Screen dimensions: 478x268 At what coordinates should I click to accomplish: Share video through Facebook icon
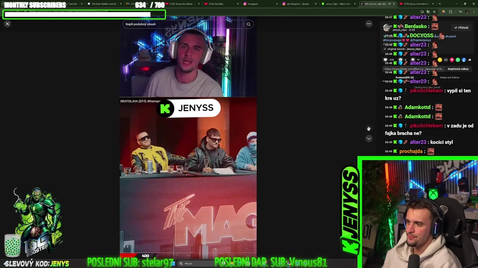[464, 60]
